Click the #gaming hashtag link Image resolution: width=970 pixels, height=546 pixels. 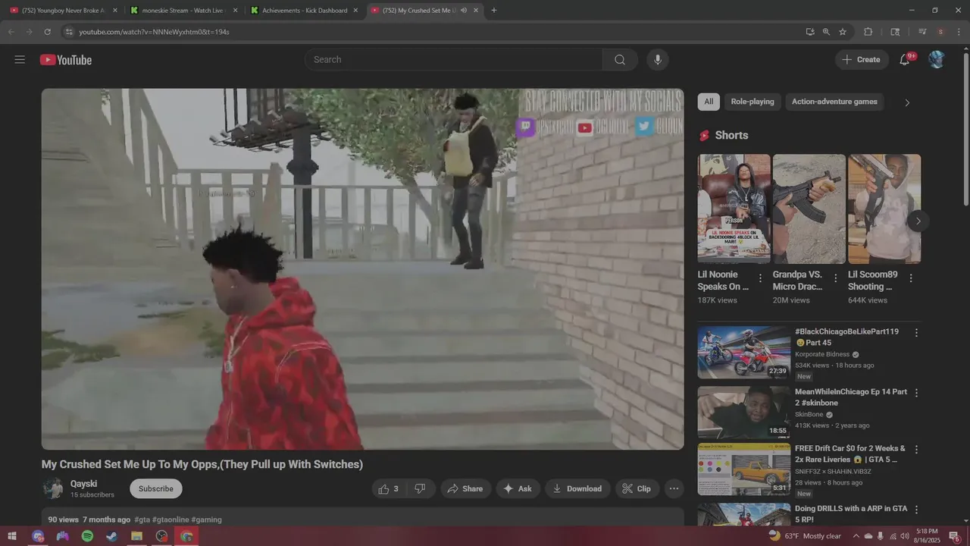click(206, 520)
